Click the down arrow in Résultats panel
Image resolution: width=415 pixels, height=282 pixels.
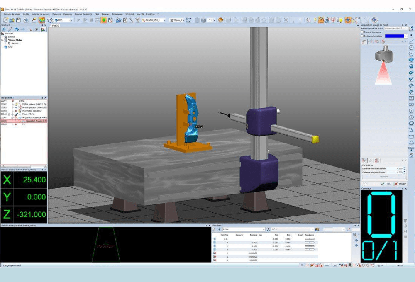point(356,246)
